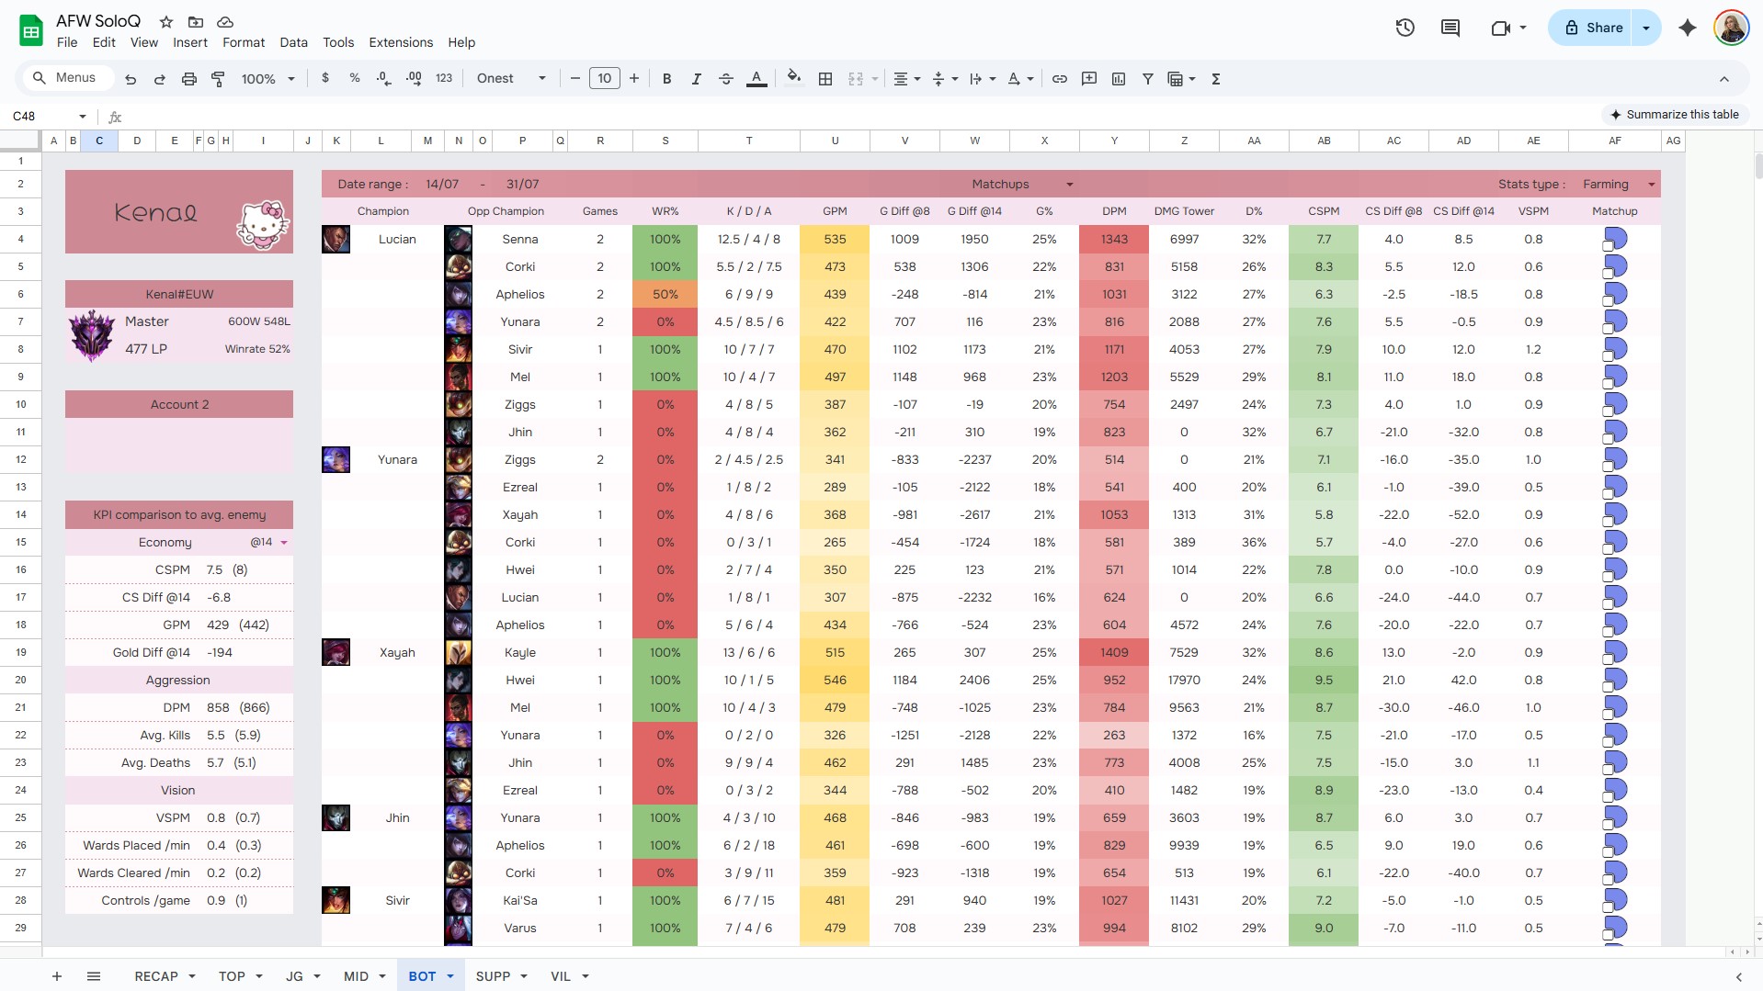The width and height of the screenshot is (1763, 991).
Task: Decrease decimal places icon
Action: point(384,79)
